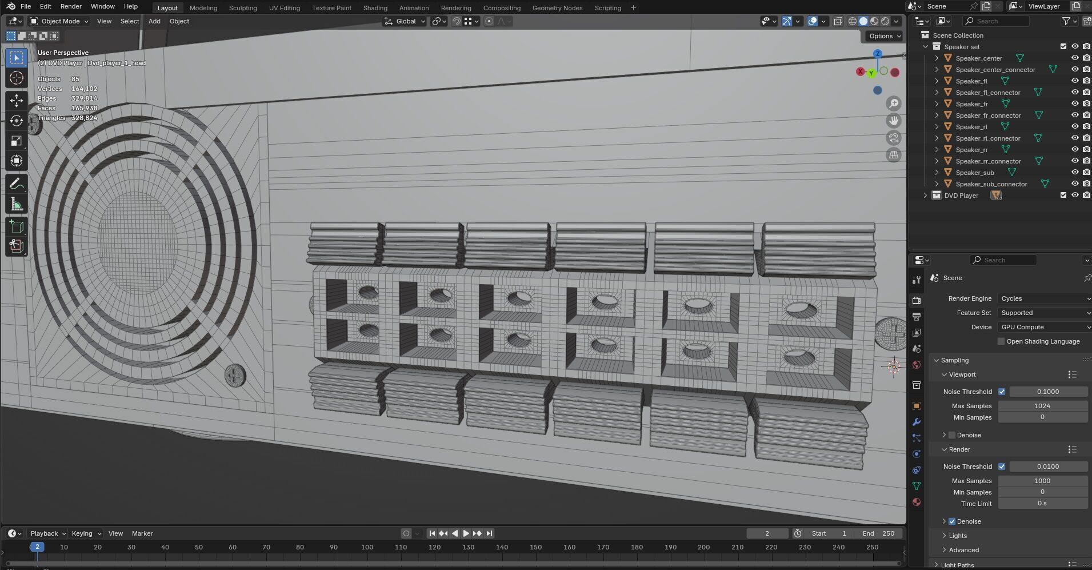Viewport: 1092px width, 570px height.
Task: Open the Global transform orientation dropdown
Action: [x=405, y=21]
